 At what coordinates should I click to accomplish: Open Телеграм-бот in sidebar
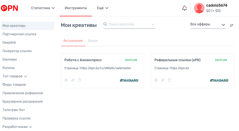tap(14, 110)
